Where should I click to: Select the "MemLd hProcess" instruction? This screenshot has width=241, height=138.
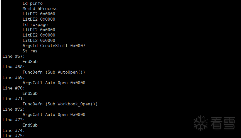point(40,9)
